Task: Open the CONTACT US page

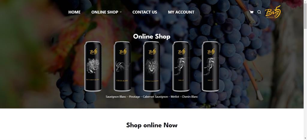Action: (145, 12)
